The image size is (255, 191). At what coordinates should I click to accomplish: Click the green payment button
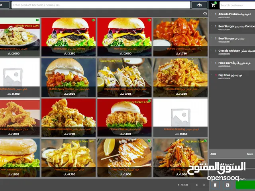pos(245,185)
